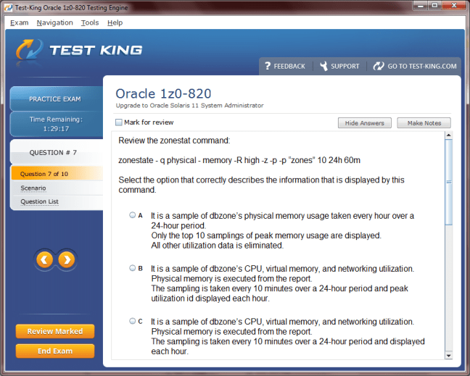This screenshot has height=376, width=470.
Task: Click the Go To Test-King.com arrows icon
Action: tap(379, 66)
